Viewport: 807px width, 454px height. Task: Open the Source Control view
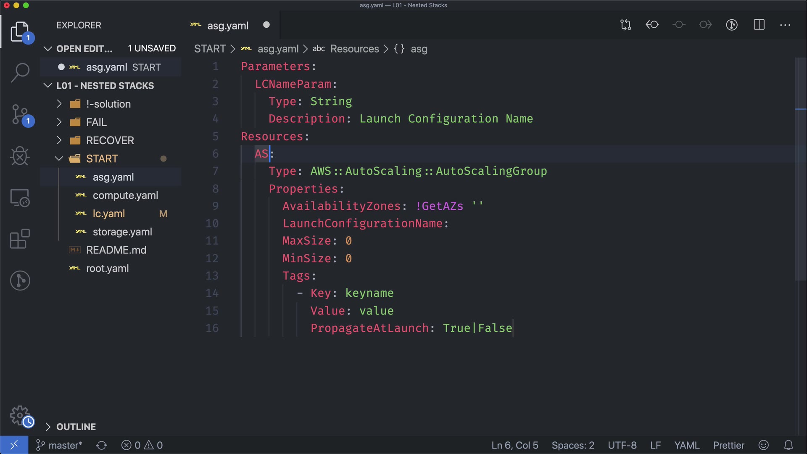[x=20, y=114]
